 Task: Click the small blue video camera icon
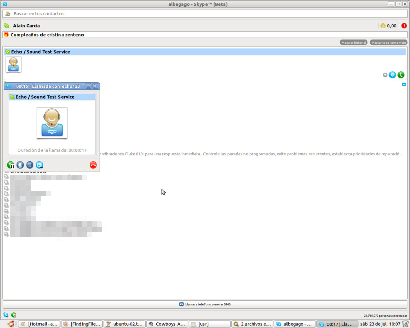tap(404, 84)
